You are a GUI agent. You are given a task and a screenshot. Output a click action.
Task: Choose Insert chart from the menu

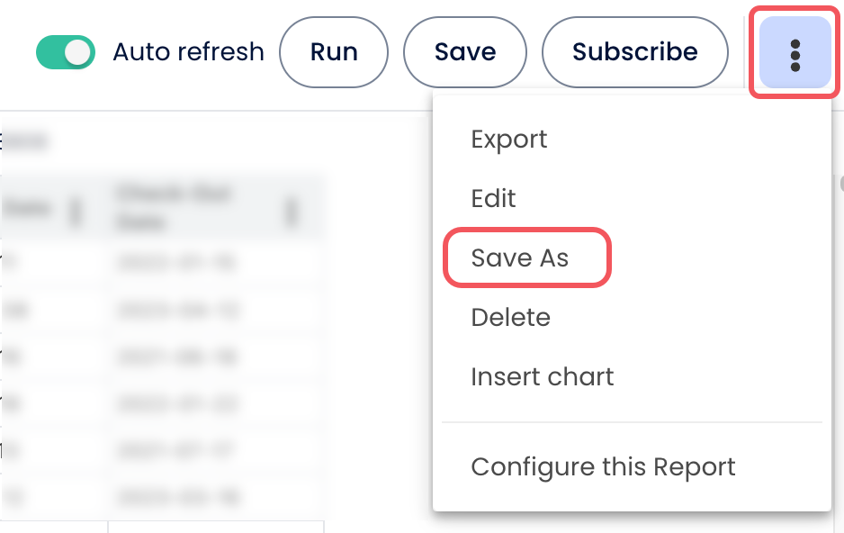point(543,376)
